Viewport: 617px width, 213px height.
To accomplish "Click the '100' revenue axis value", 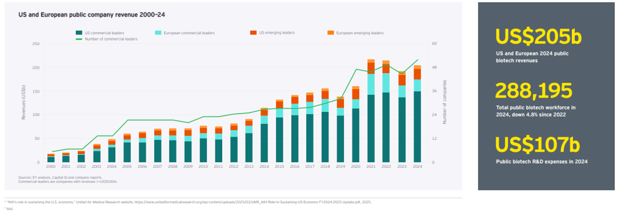I will pyautogui.click(x=36, y=115).
